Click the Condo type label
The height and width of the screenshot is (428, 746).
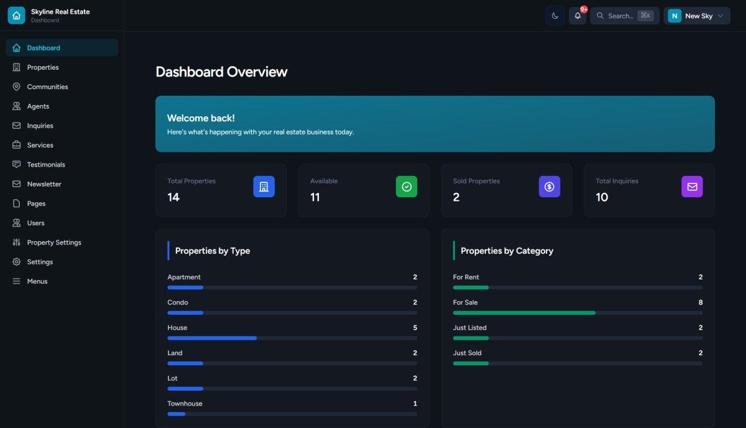pyautogui.click(x=177, y=302)
